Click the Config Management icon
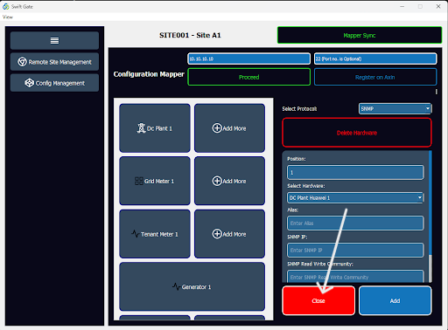This screenshot has width=448, height=330. (x=29, y=83)
